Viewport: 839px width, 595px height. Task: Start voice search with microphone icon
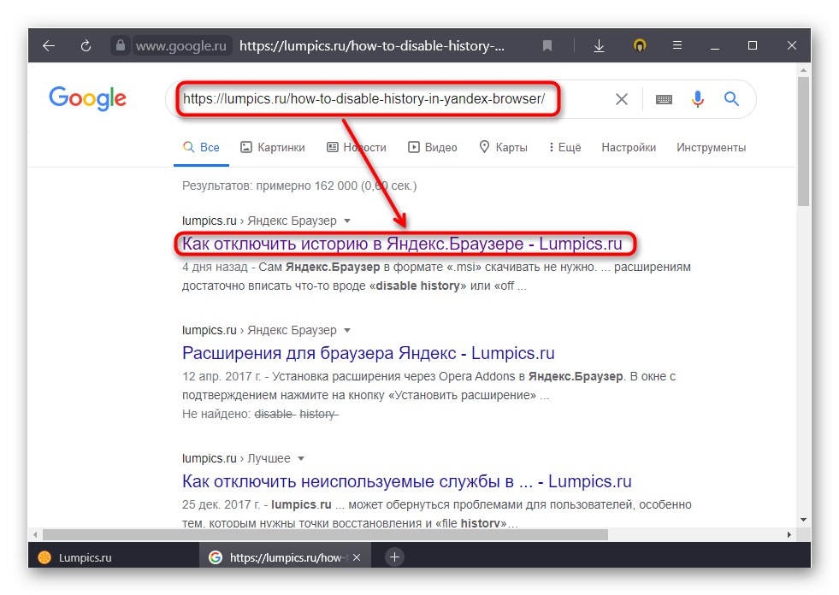(x=697, y=99)
